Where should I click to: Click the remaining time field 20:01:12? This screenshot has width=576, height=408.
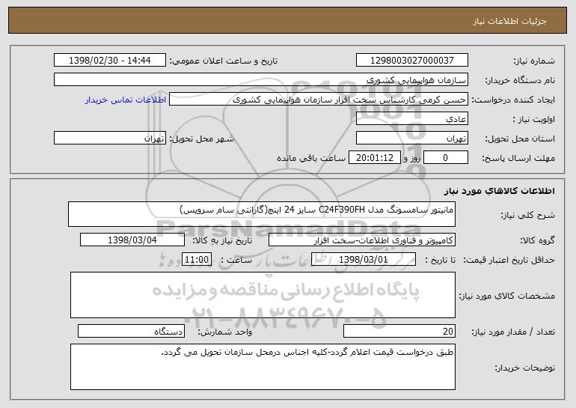374,158
